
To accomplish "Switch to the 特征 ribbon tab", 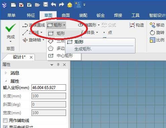I will (31, 15).
